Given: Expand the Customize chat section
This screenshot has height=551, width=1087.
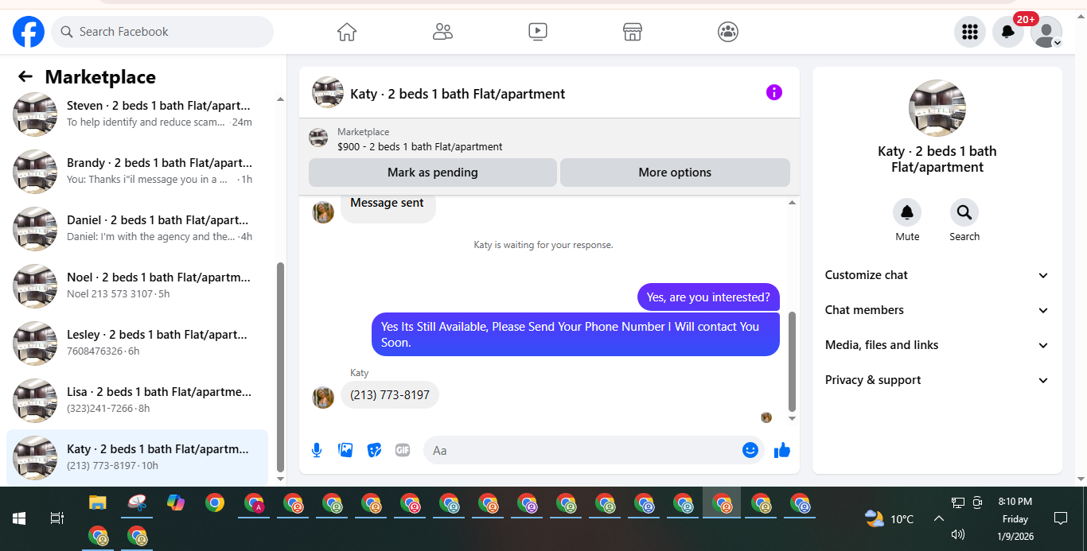Looking at the screenshot, I should point(937,275).
